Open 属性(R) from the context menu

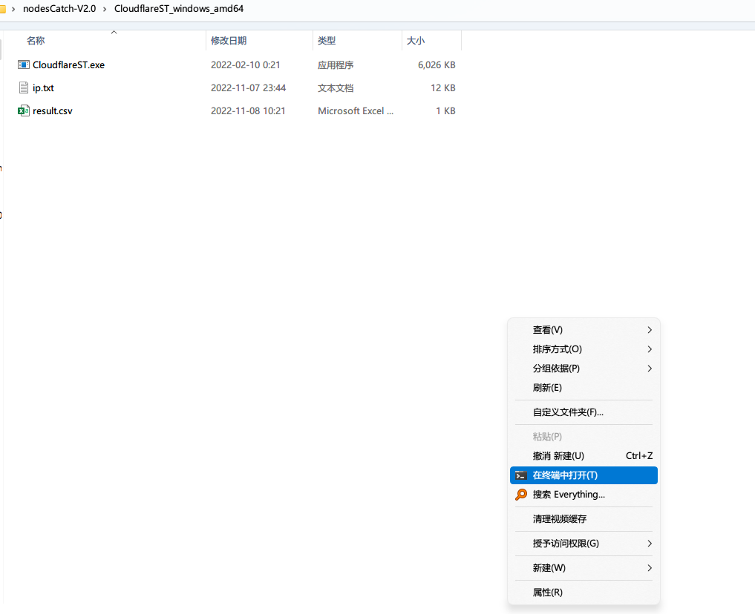pos(547,592)
